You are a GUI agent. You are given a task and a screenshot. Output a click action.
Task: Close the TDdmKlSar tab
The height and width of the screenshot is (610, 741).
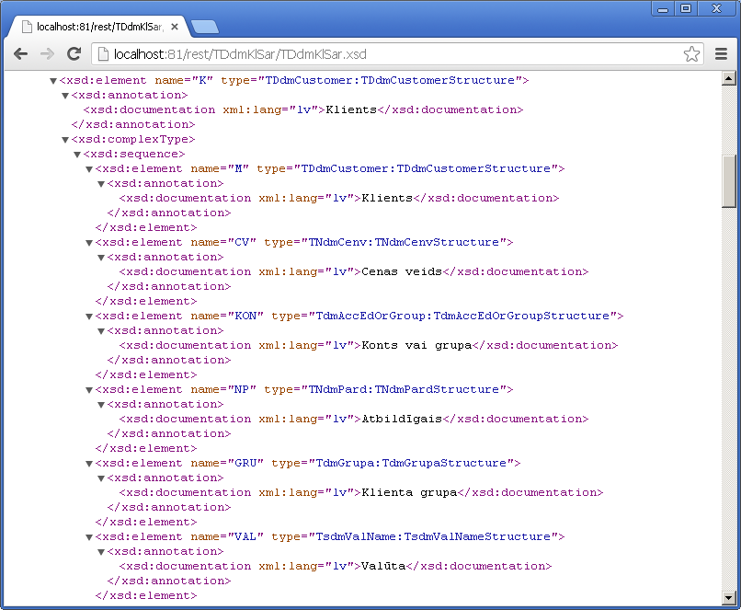pos(175,27)
